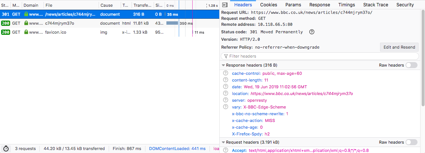Viewport: 425px width, 153px height.
Task: Switch to the Headers tab
Action: (243, 5)
